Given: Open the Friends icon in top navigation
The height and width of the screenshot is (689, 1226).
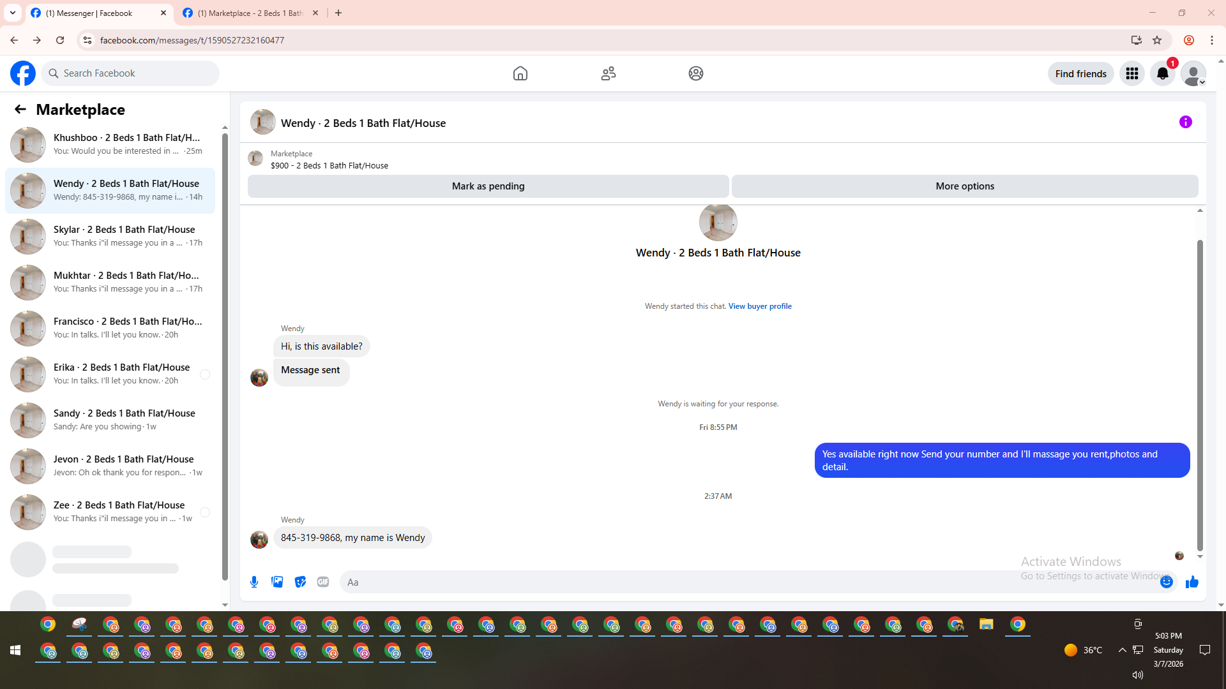Looking at the screenshot, I should point(609,73).
